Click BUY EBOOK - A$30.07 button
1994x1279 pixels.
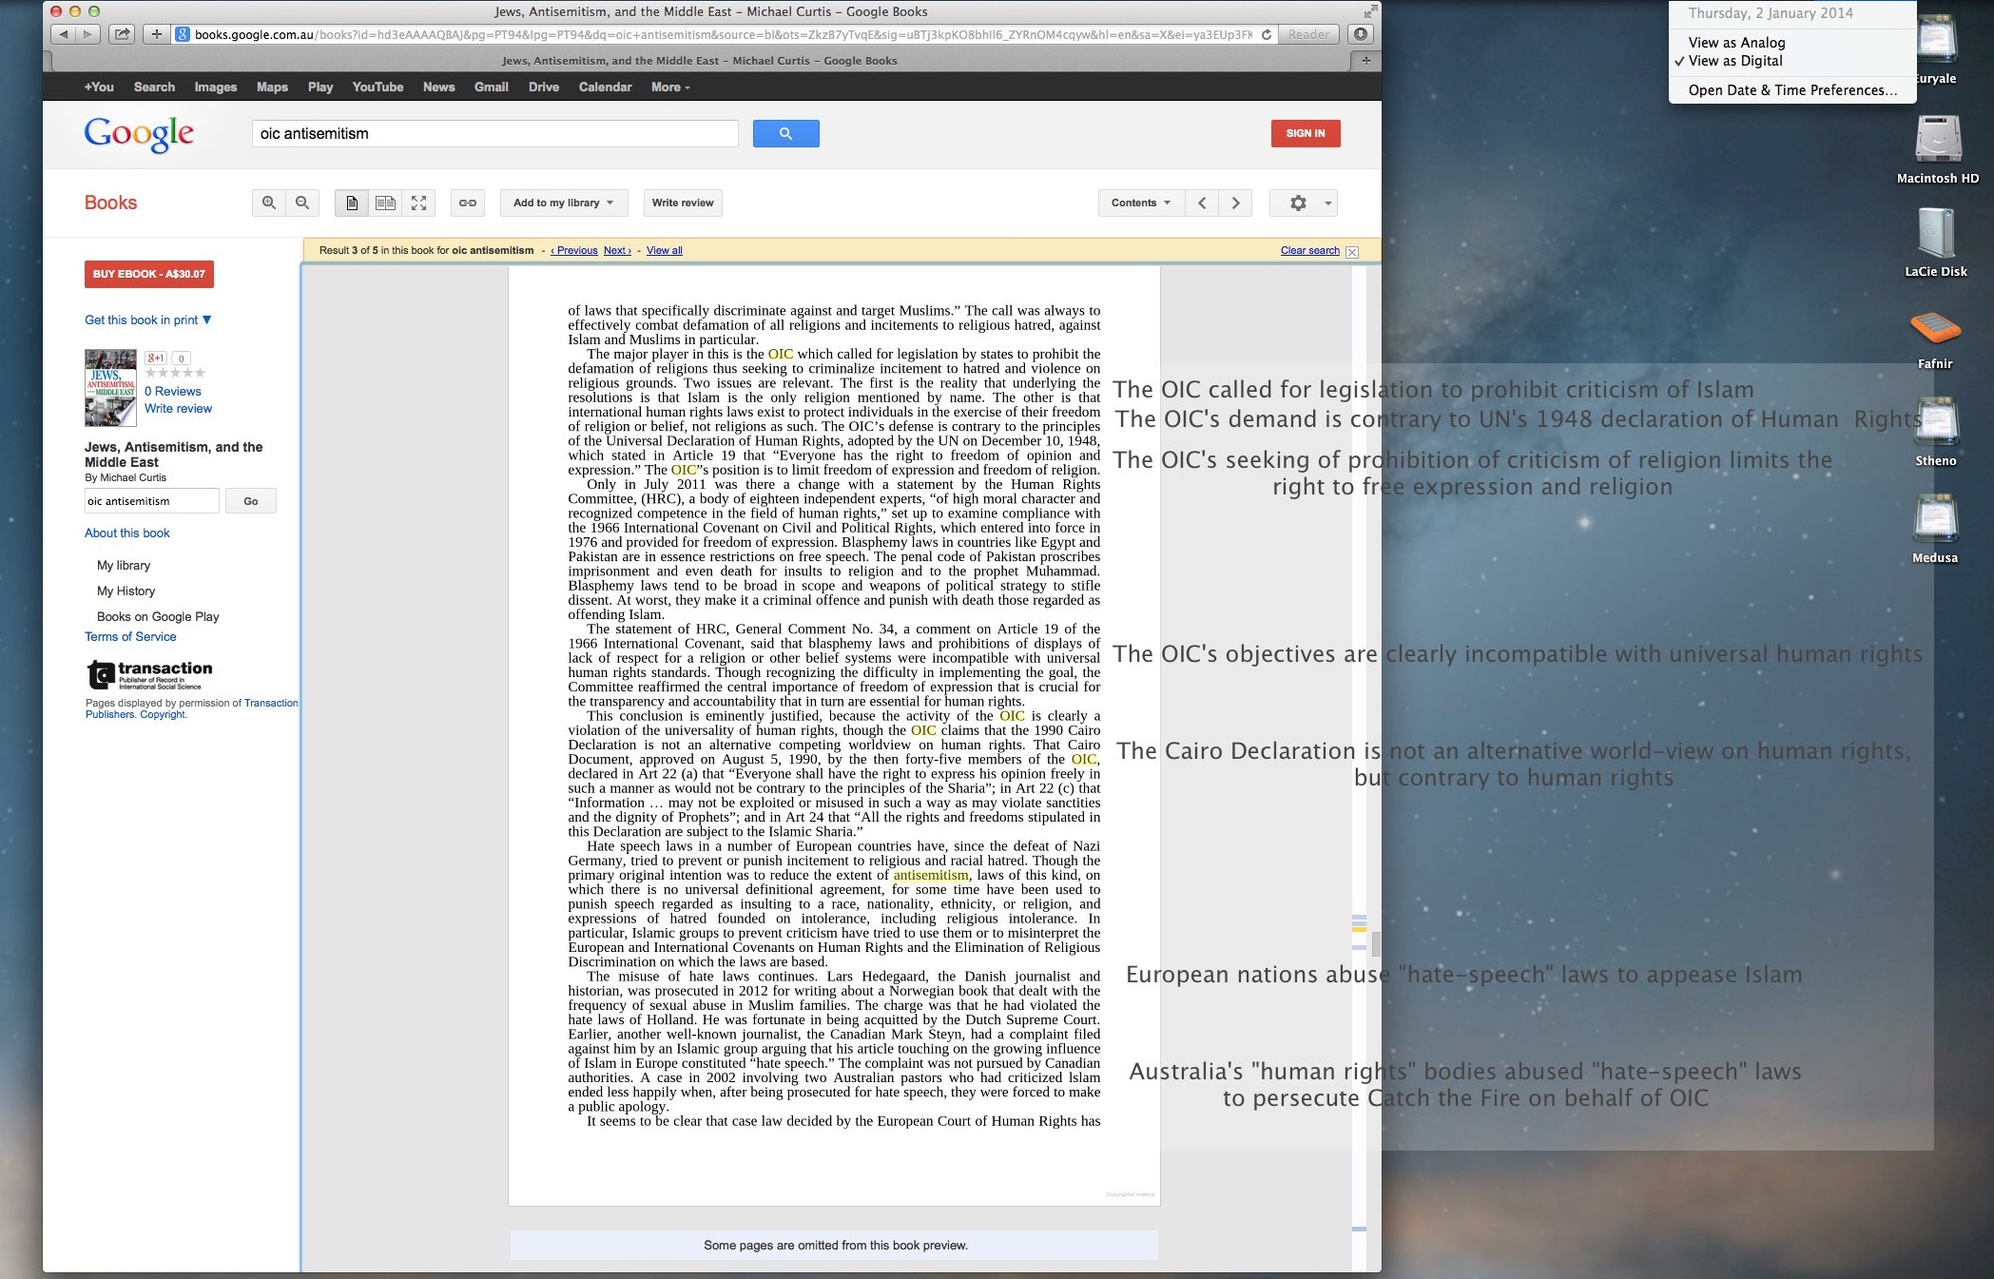point(149,274)
